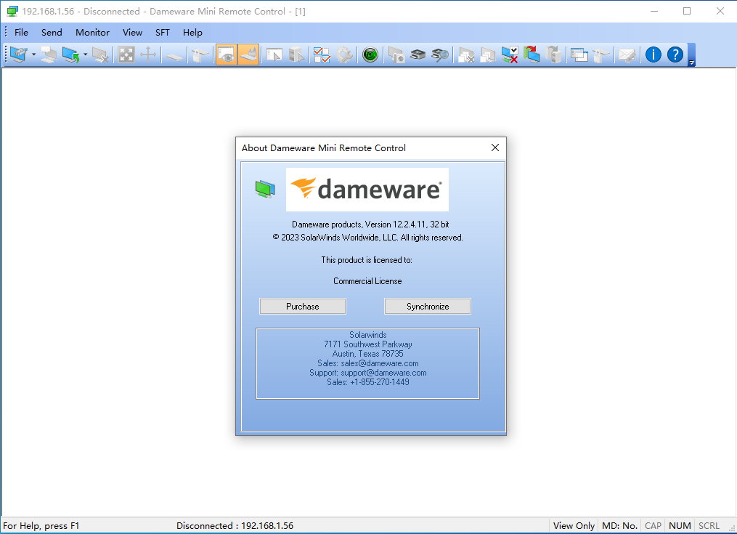737x534 pixels.
Task: Click the CAP indicator in status bar
Action: pyautogui.click(x=653, y=525)
